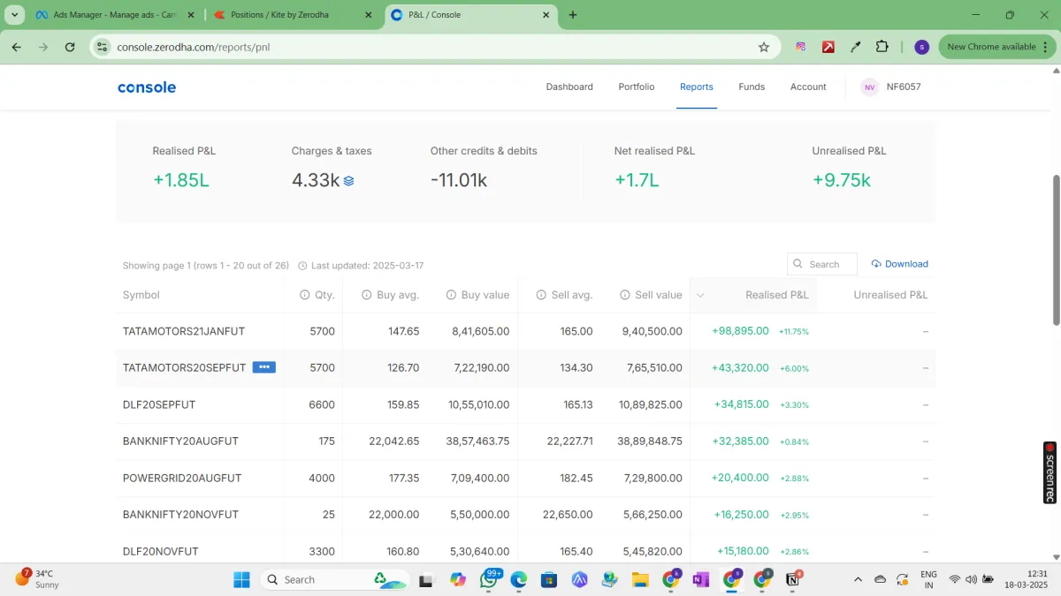Close the Ads Manager tab
1061x596 pixels.
pyautogui.click(x=190, y=15)
